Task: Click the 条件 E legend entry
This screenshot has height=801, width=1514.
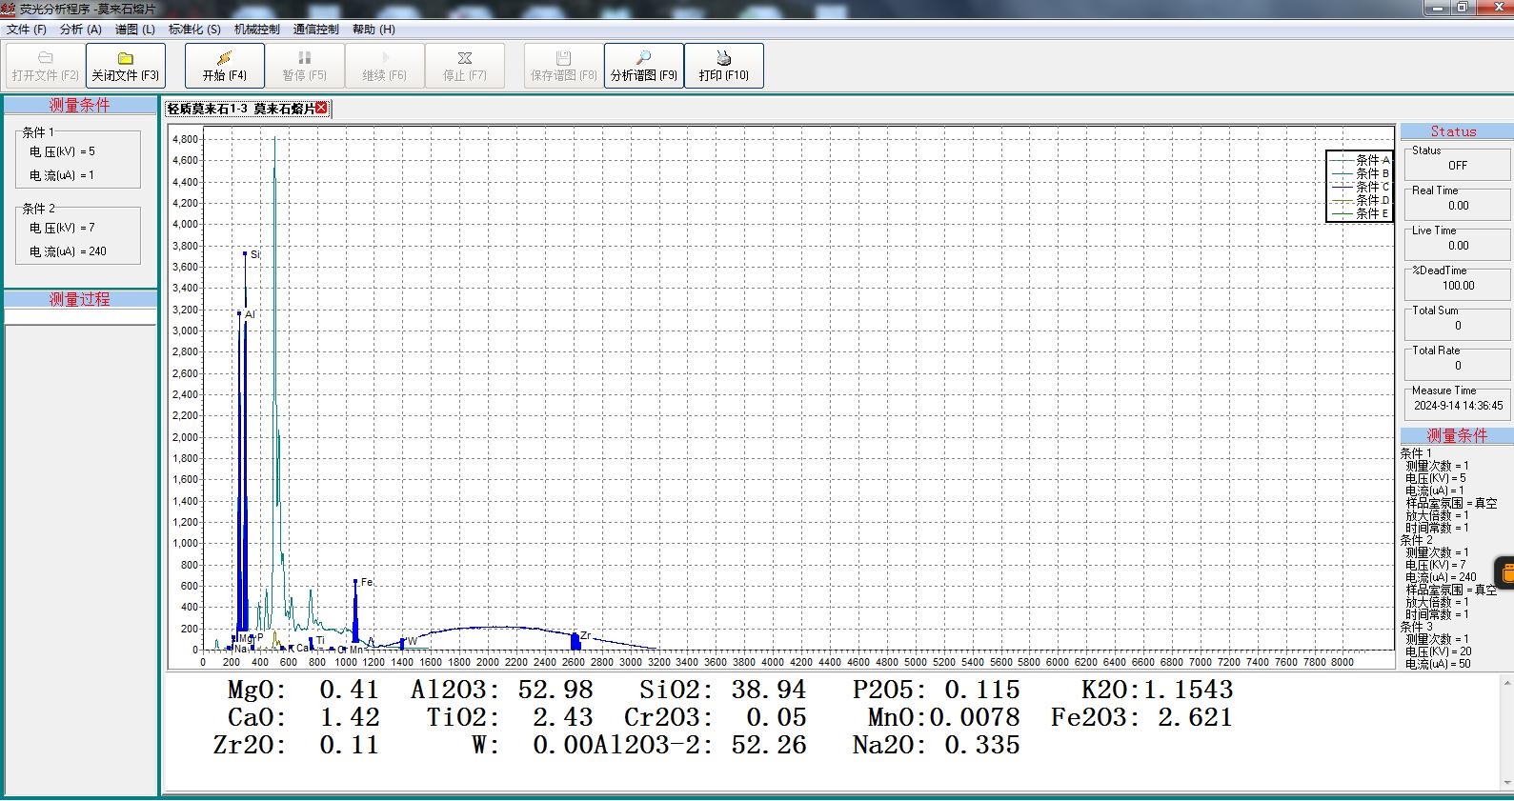Action: (x=1363, y=213)
